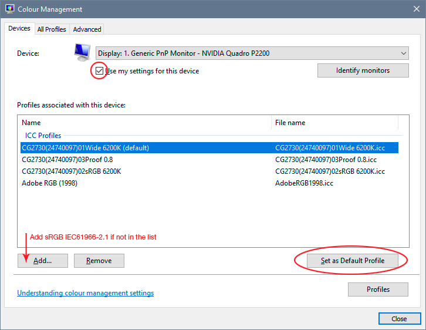Click the Profiles button
The height and width of the screenshot is (330, 426).
pyautogui.click(x=378, y=289)
